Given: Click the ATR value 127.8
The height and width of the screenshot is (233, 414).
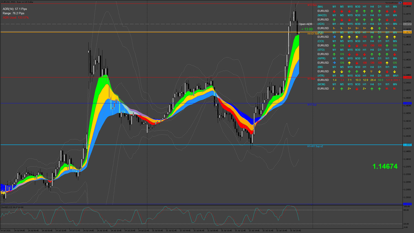Looking at the screenshot, I should (x=389, y=80).
